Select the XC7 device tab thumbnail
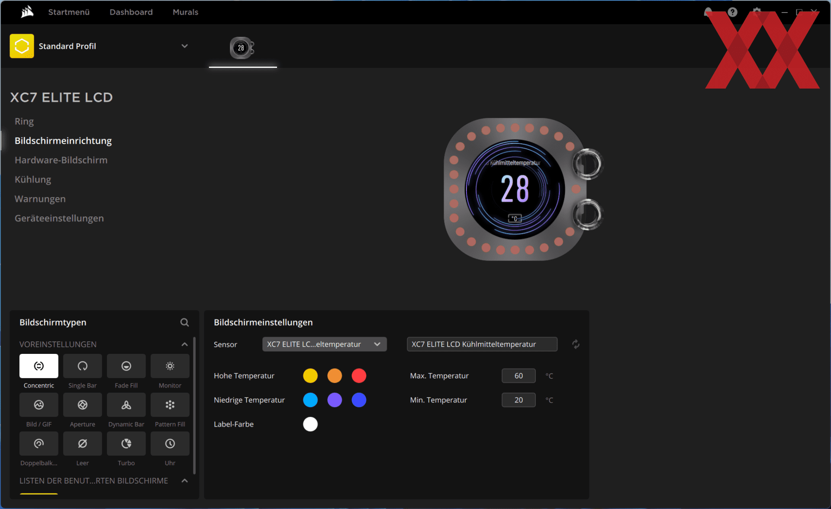The height and width of the screenshot is (509, 831). tap(242, 48)
